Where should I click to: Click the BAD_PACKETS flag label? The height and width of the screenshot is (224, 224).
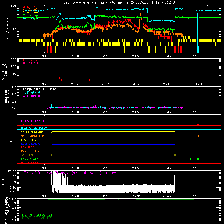point(31,162)
